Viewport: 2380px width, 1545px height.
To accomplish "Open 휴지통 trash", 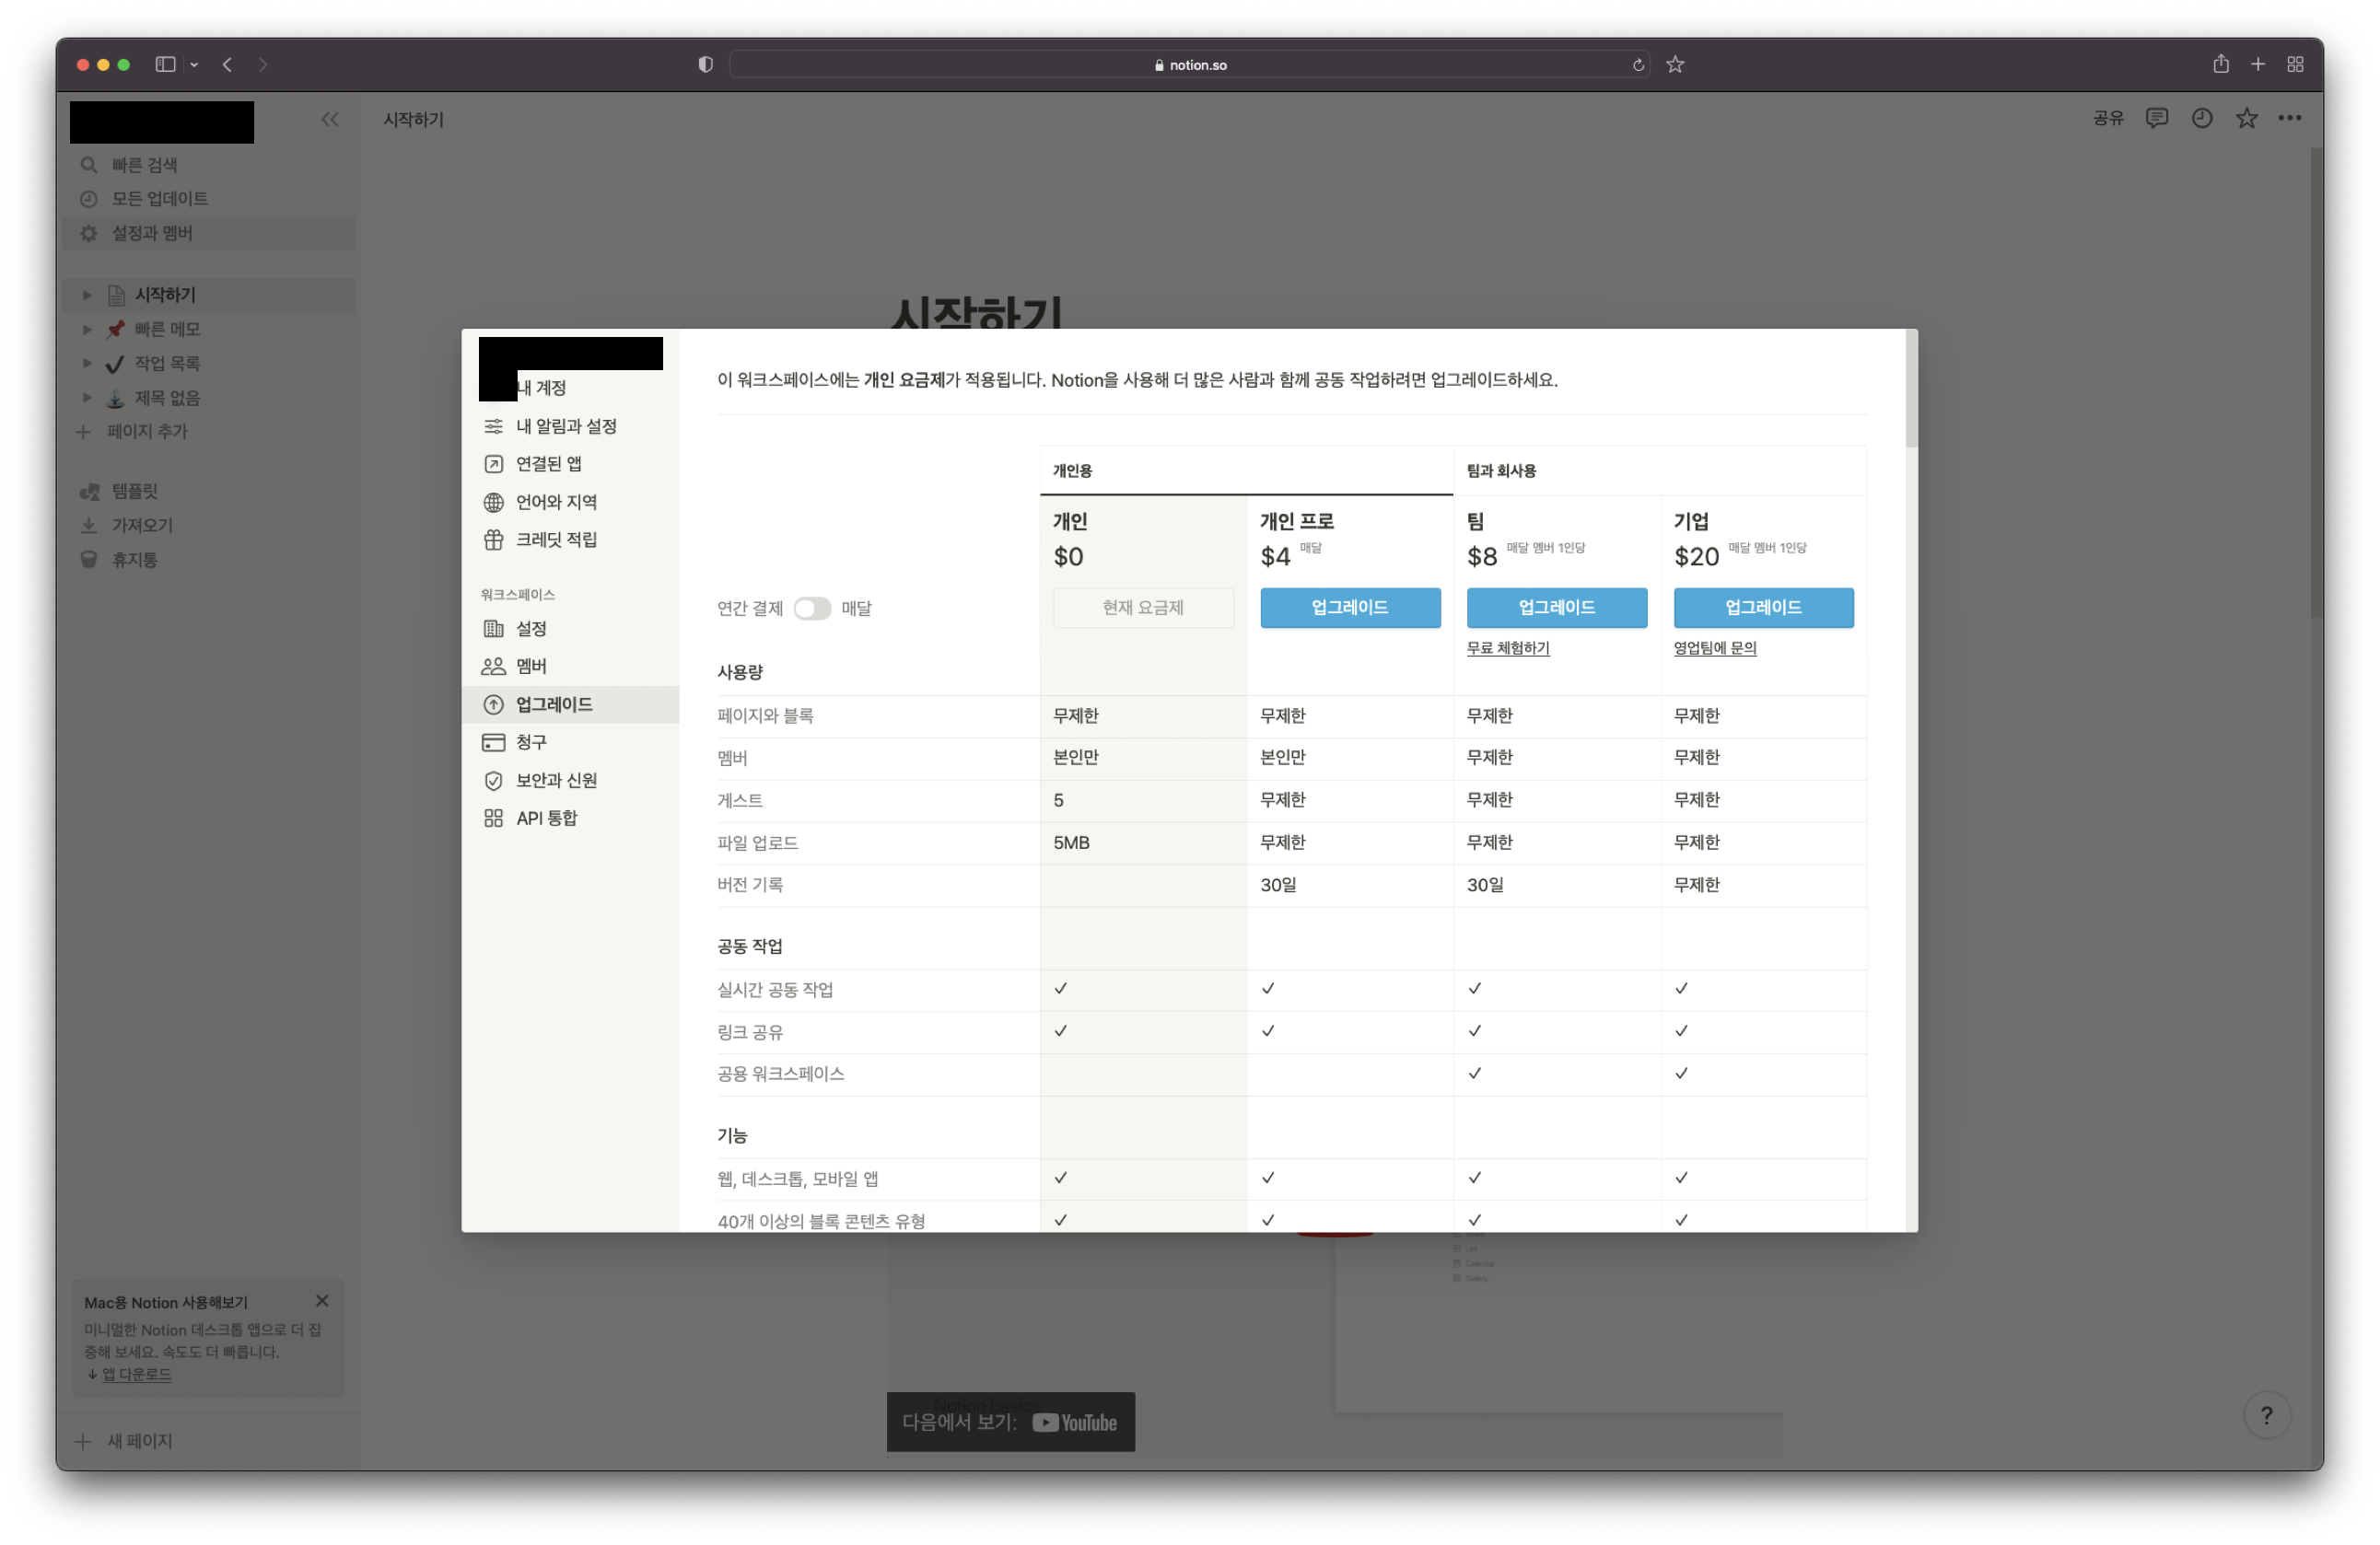I will (209, 560).
